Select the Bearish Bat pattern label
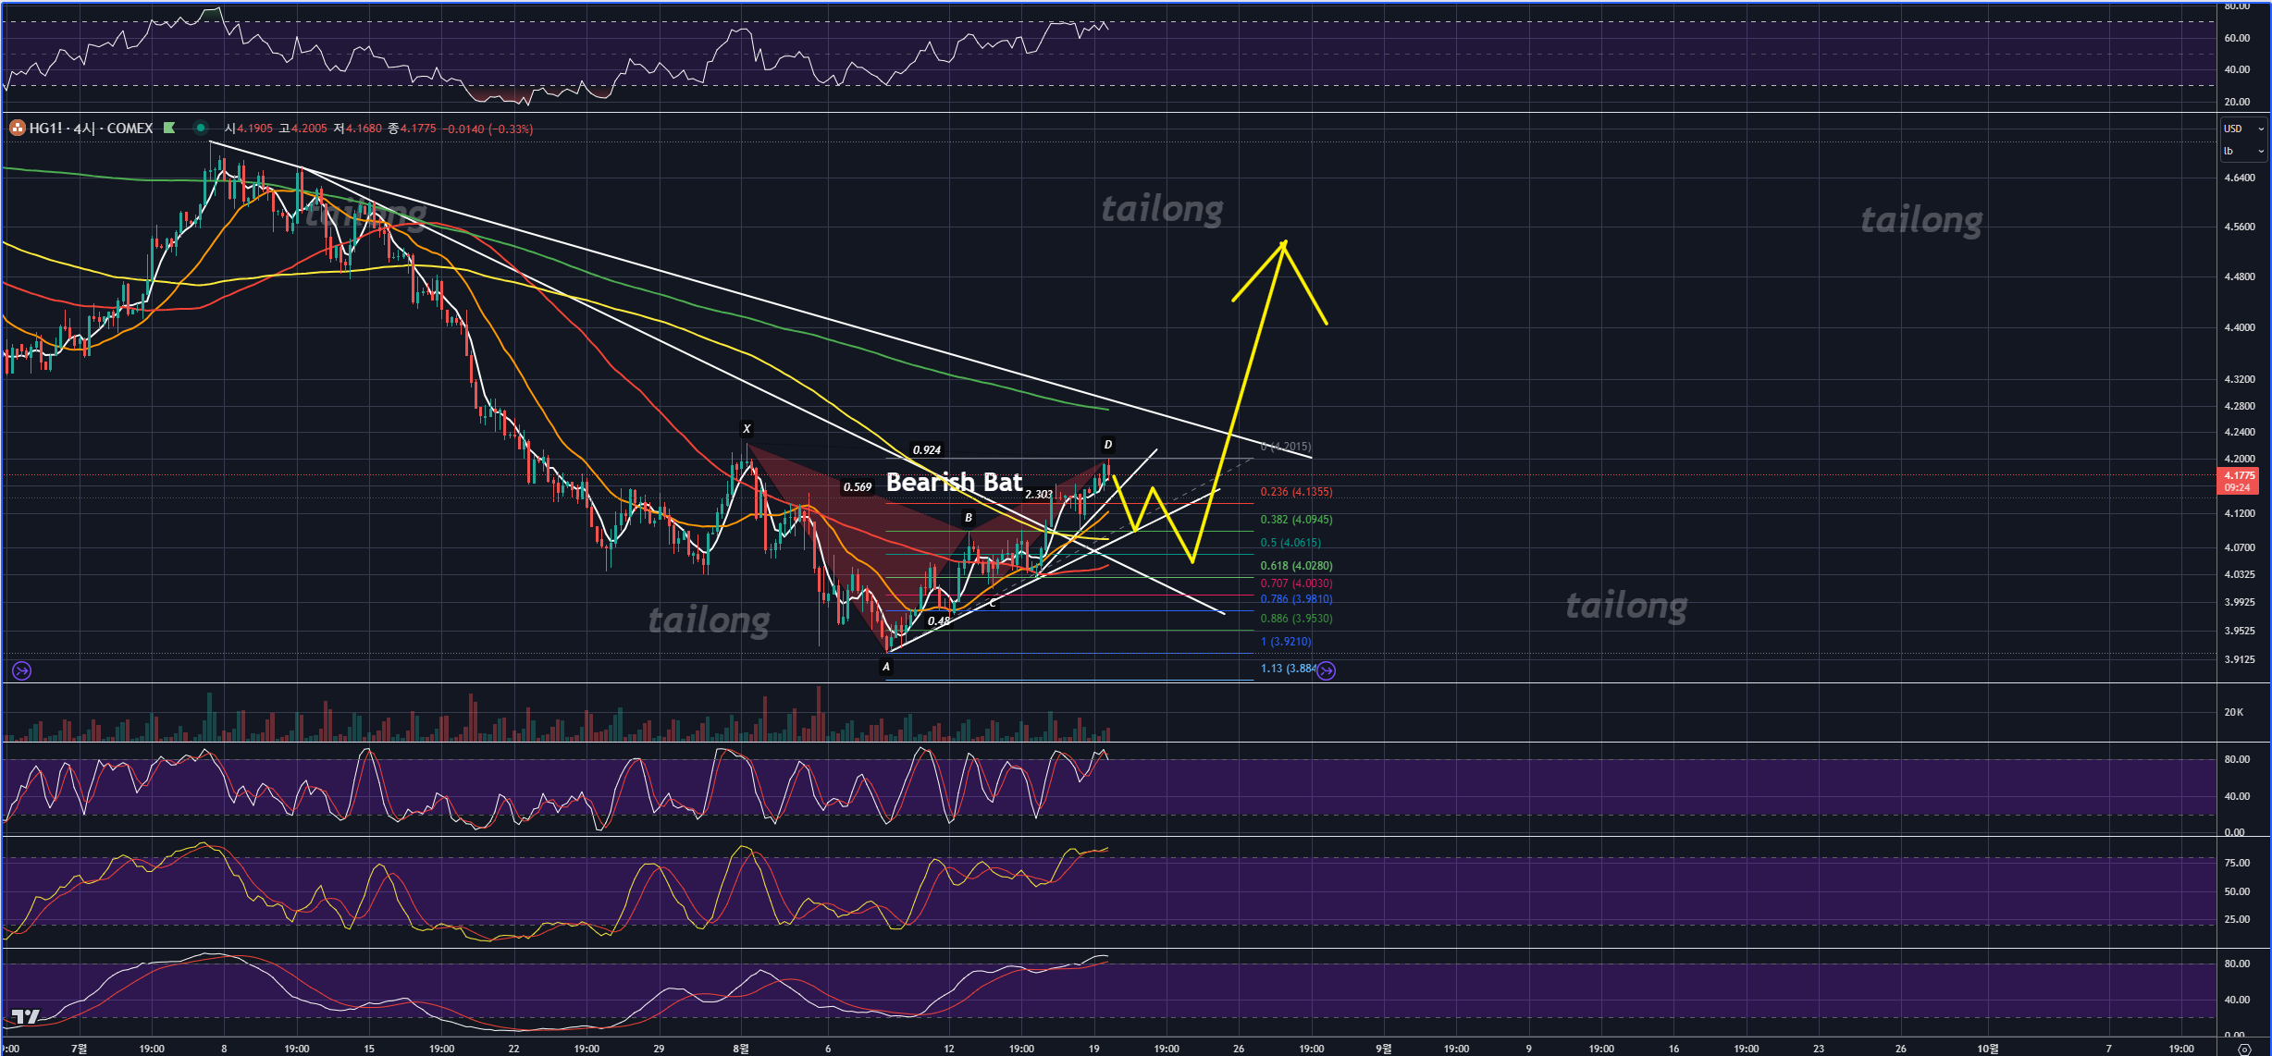The image size is (2272, 1056). pos(954,482)
